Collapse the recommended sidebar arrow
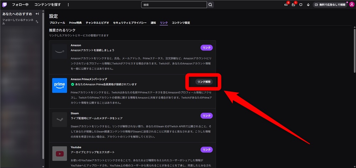The height and width of the screenshot is (168, 356). pos(37,14)
